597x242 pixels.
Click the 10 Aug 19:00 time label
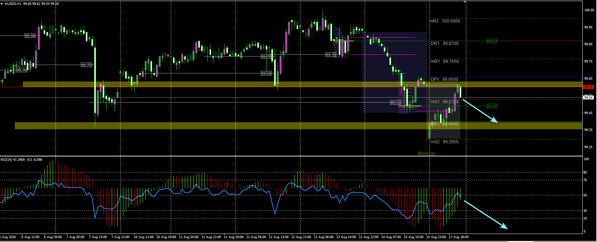[x=166, y=237]
